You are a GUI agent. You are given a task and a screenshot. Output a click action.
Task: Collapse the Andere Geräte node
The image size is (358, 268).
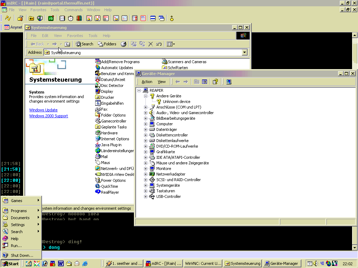[x=145, y=96]
